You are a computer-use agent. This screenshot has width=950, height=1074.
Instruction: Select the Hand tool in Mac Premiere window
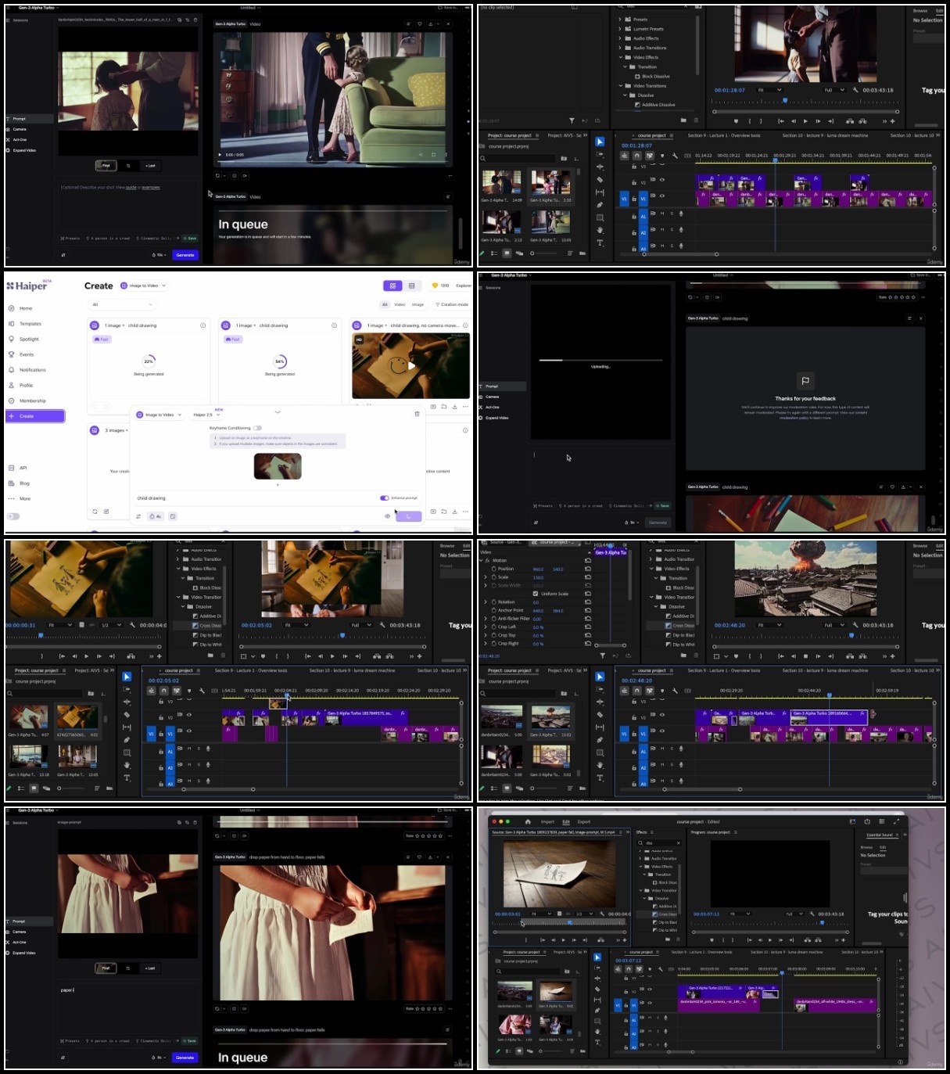597,1031
